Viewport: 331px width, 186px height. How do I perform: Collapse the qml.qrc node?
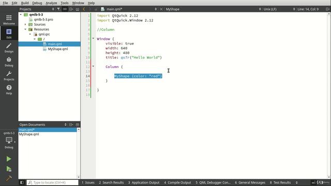(x=30, y=34)
